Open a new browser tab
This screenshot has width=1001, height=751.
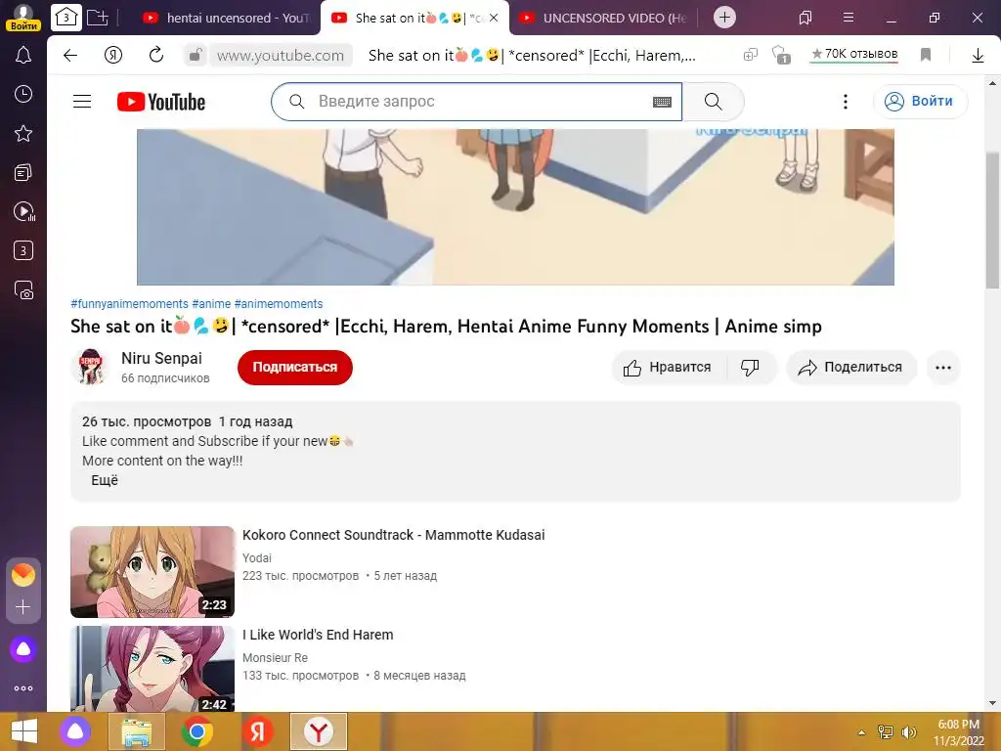pyautogui.click(x=724, y=18)
